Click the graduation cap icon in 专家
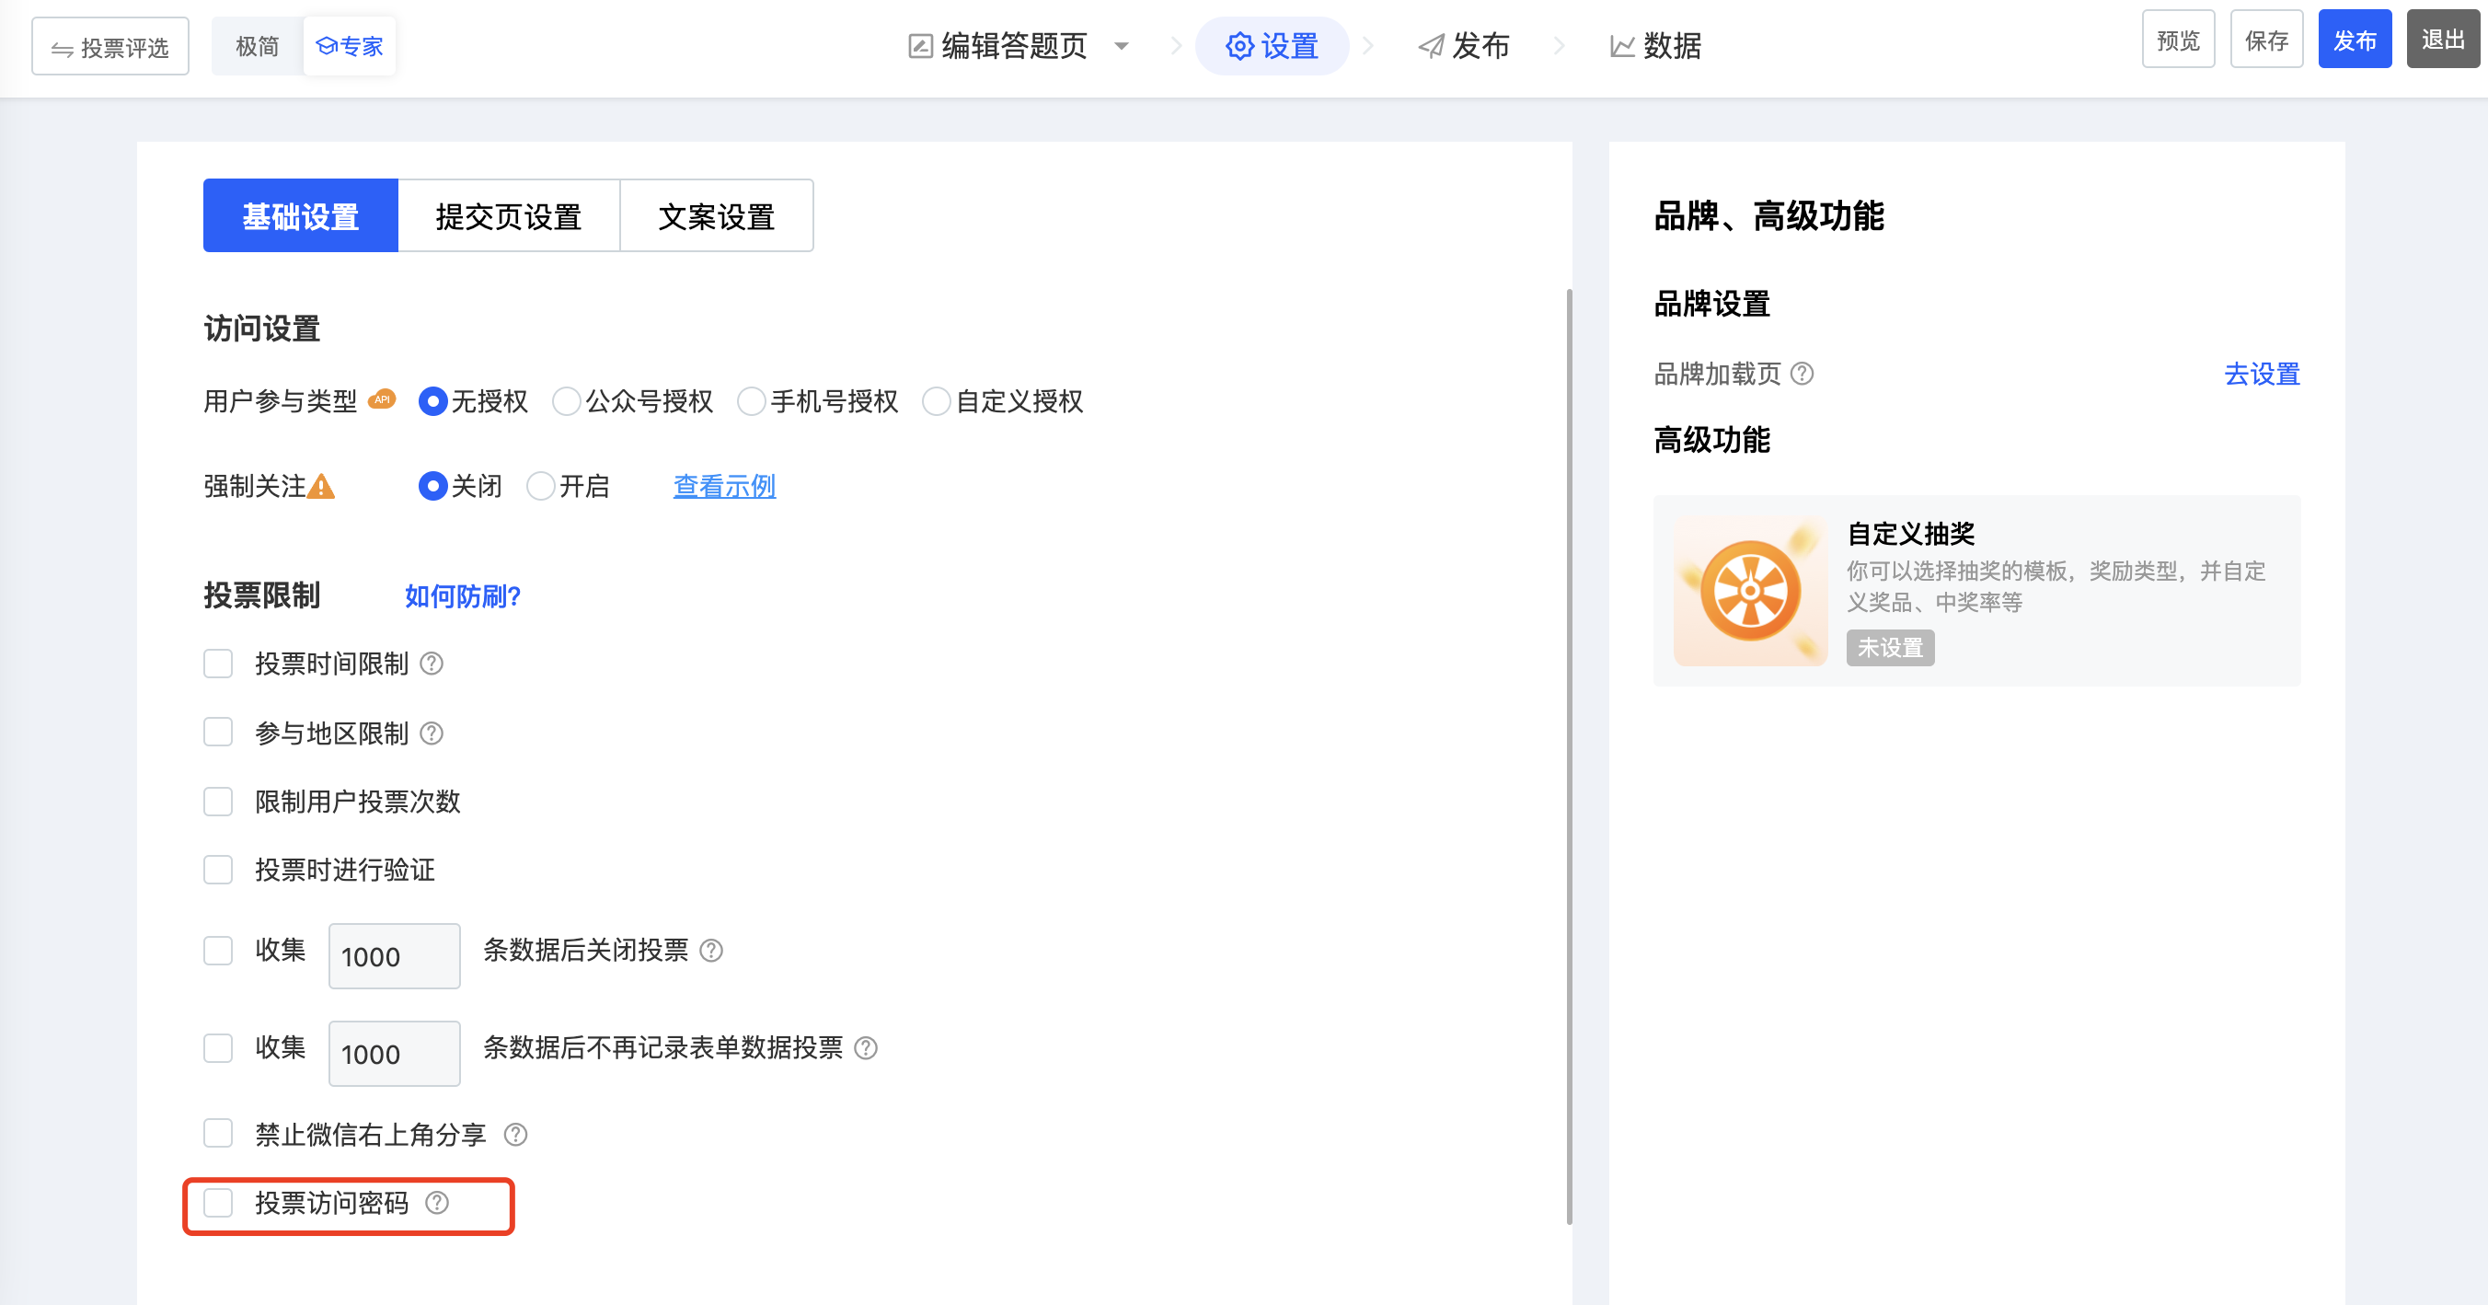 pyautogui.click(x=327, y=45)
